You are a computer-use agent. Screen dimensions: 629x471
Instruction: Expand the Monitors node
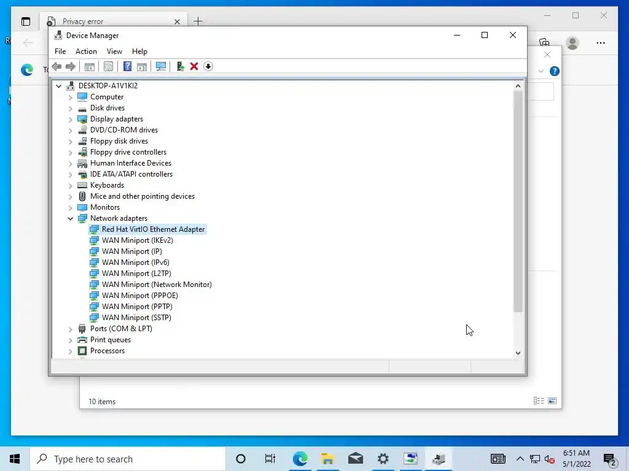70,207
